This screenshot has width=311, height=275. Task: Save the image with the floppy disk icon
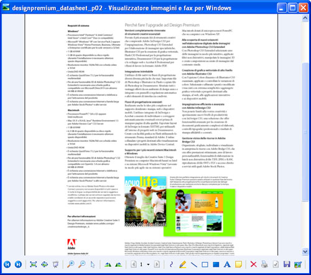(287, 264)
